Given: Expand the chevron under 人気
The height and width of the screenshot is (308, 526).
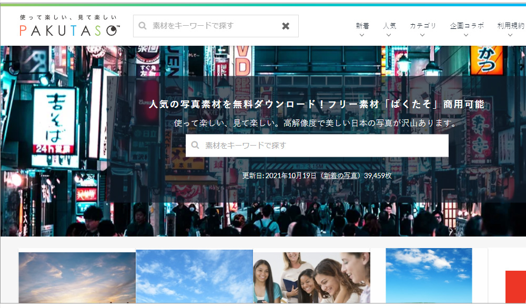Looking at the screenshot, I should (x=389, y=35).
